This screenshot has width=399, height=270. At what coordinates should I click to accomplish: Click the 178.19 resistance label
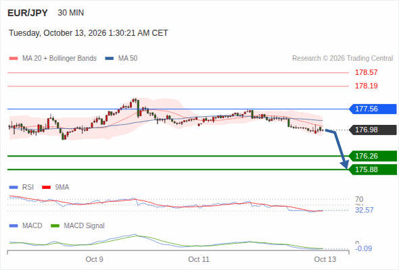tap(366, 86)
